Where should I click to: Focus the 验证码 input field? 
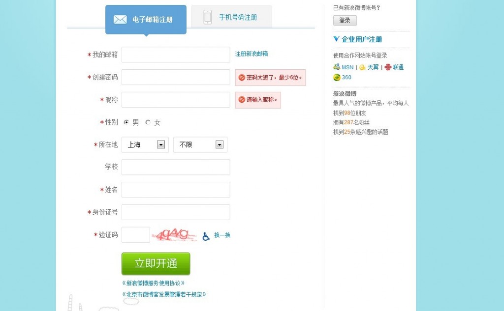[136, 235]
